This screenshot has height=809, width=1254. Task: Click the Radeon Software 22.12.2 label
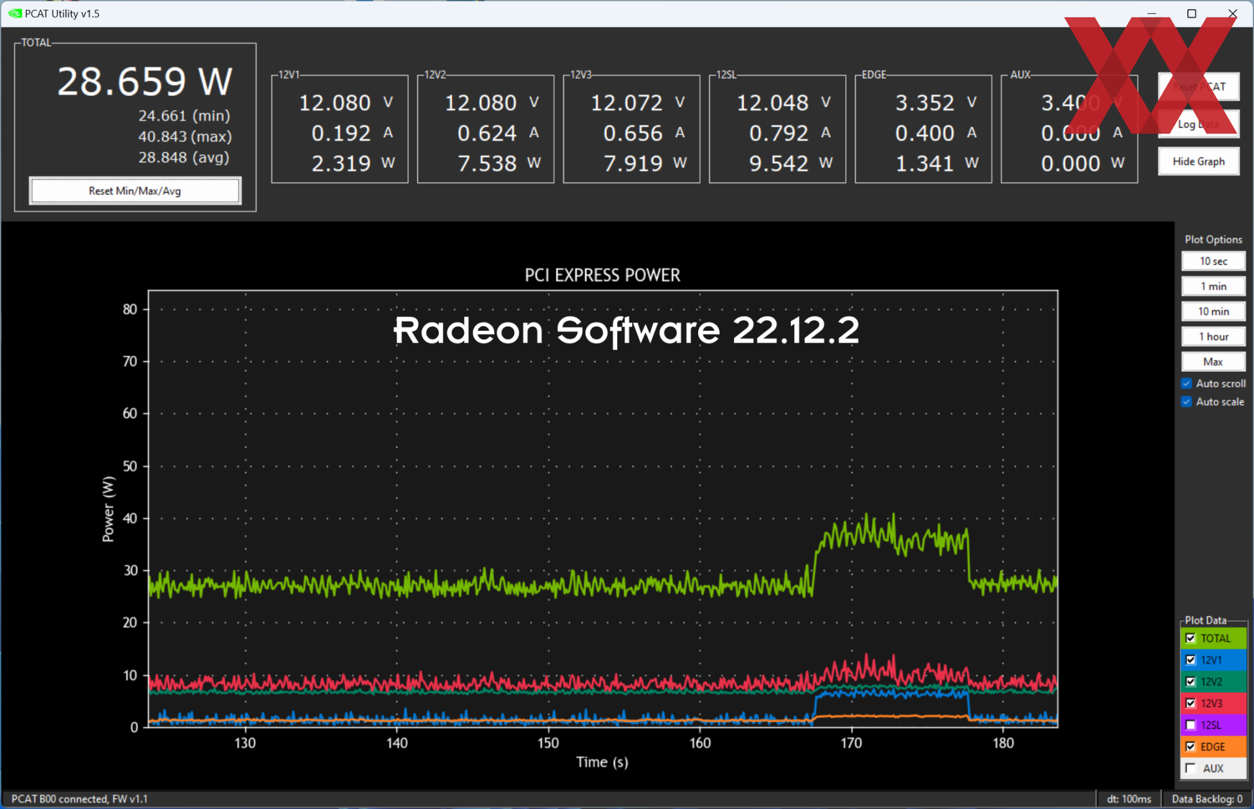click(x=626, y=330)
